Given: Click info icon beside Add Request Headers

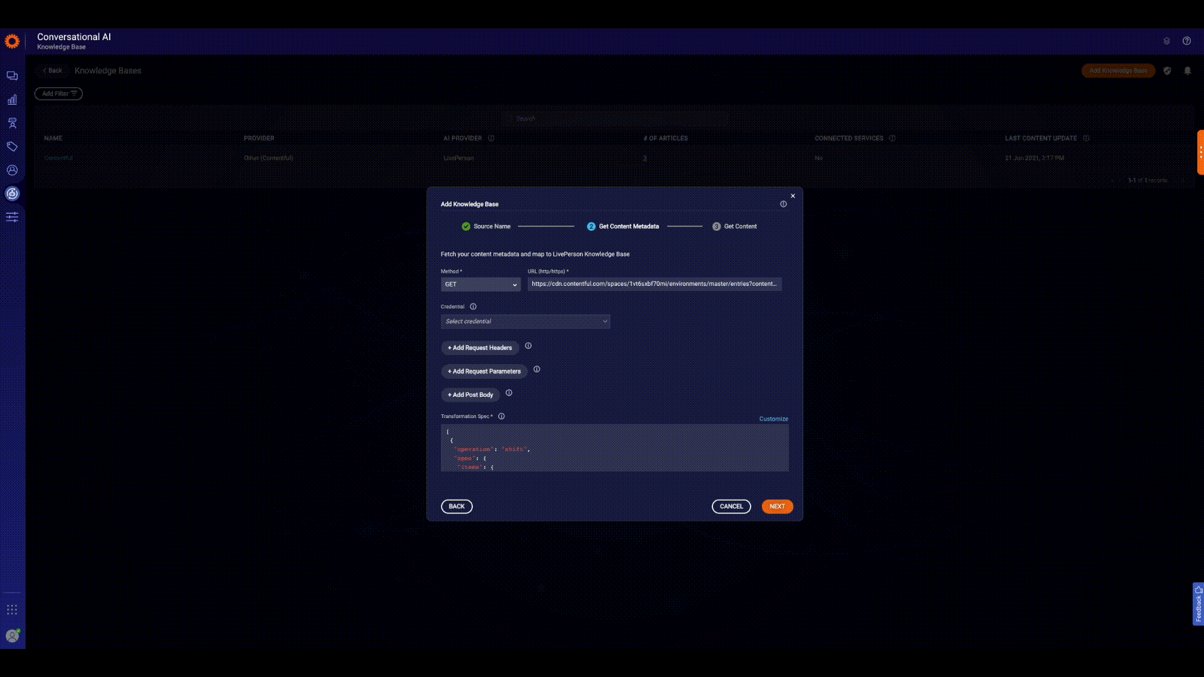Looking at the screenshot, I should [x=528, y=346].
